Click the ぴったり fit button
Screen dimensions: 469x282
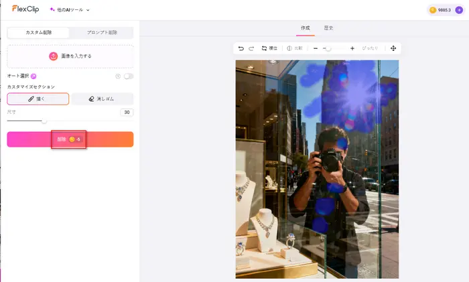(x=370, y=48)
